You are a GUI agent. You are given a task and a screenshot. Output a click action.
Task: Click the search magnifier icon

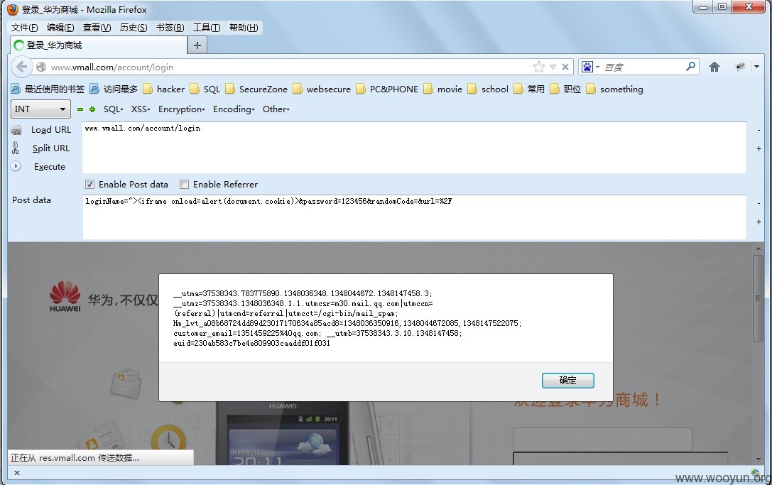tap(690, 67)
